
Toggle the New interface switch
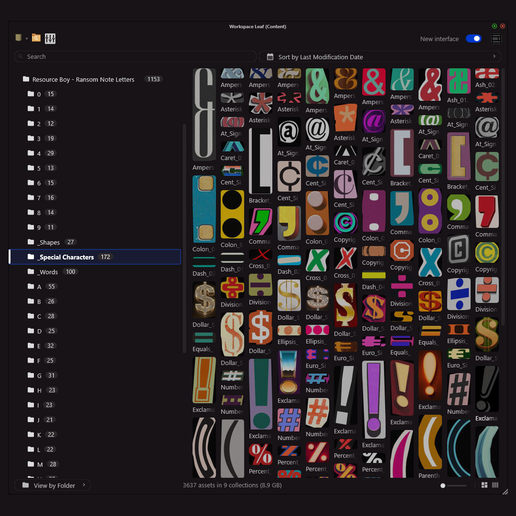[473, 39]
